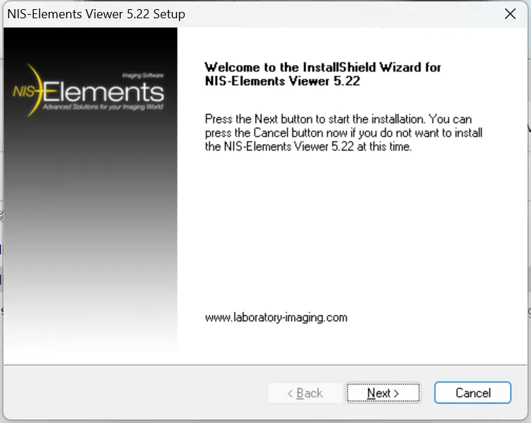The width and height of the screenshot is (531, 423).
Task: Click the white Elements wordmark in the banner
Action: coord(103,92)
